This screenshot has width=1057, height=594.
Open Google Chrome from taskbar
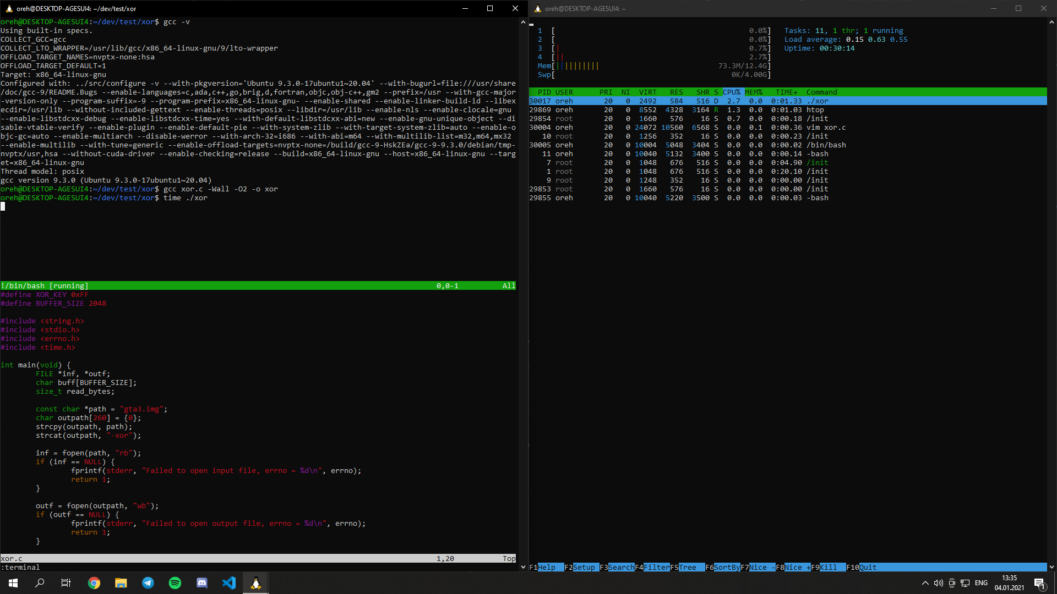pyautogui.click(x=94, y=583)
